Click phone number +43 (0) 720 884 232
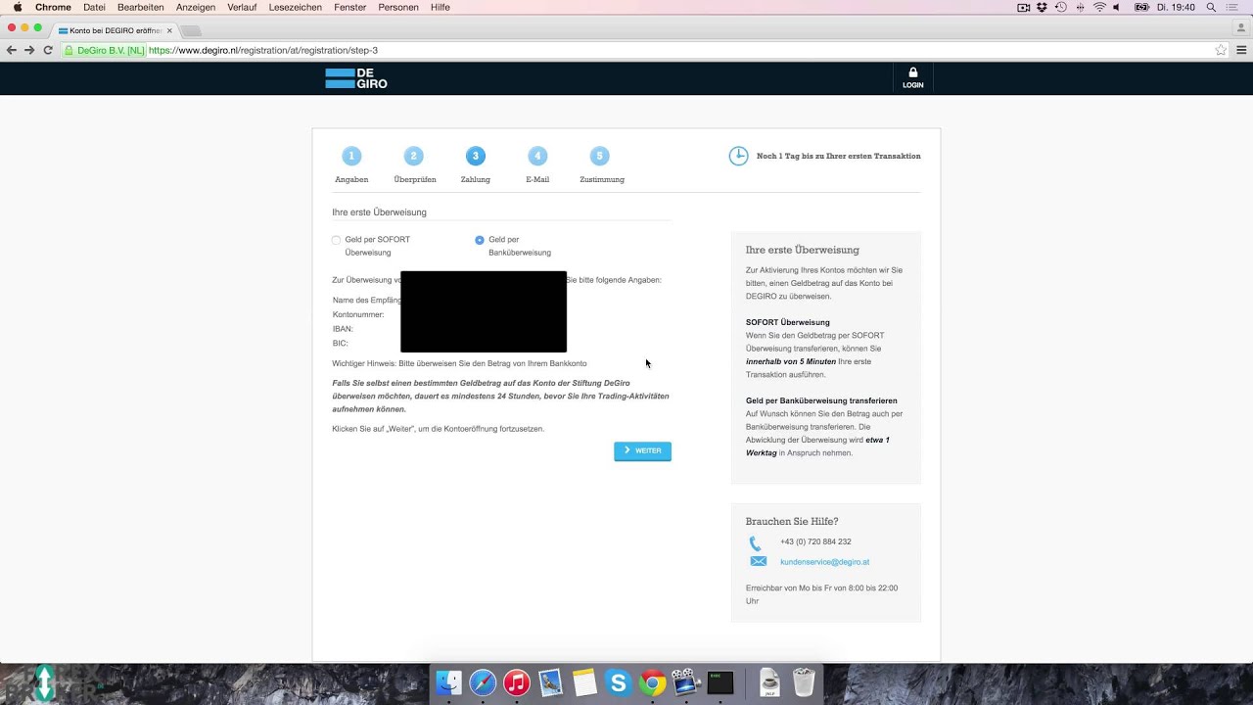This screenshot has width=1253, height=705. (x=815, y=541)
